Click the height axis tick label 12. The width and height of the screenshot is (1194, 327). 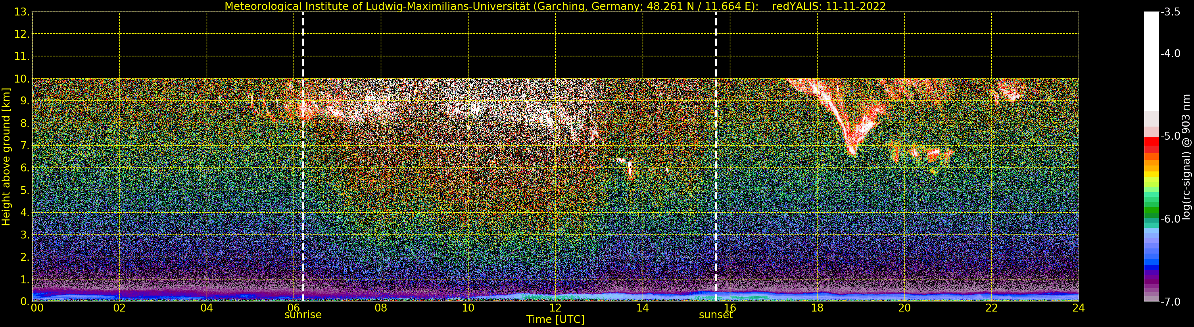22,34
